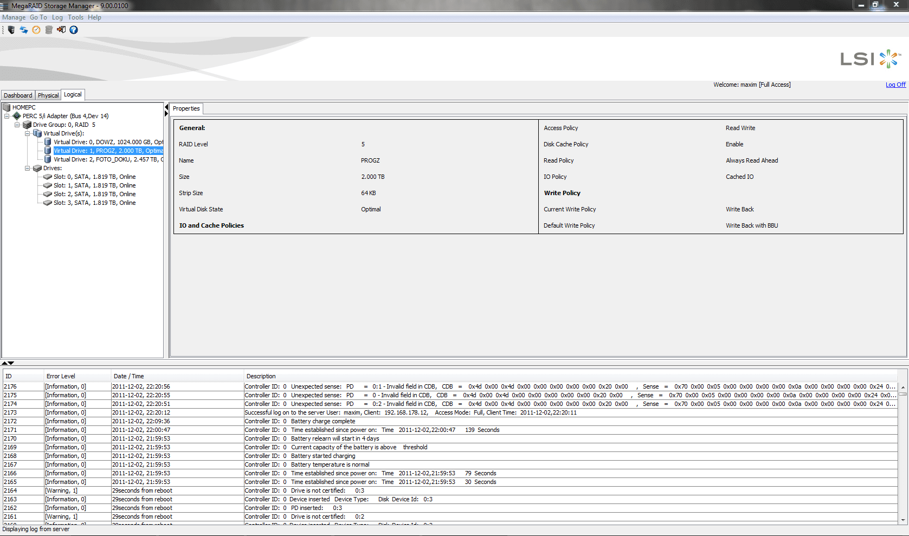Select log entry 2172 Battery charge complete

pos(450,421)
